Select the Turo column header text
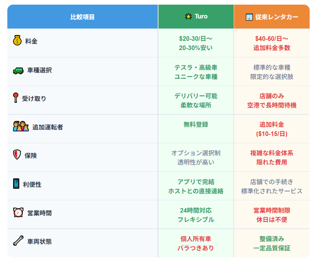The width and height of the screenshot is (317, 260). (x=201, y=16)
